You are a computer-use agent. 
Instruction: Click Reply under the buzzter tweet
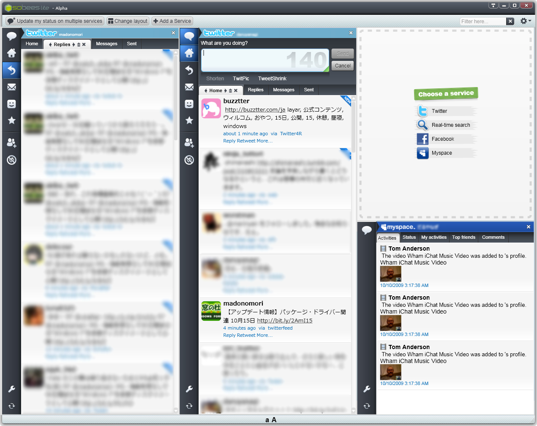(x=229, y=141)
